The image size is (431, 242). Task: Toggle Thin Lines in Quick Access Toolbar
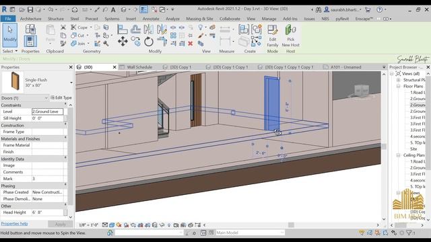(x=143, y=9)
